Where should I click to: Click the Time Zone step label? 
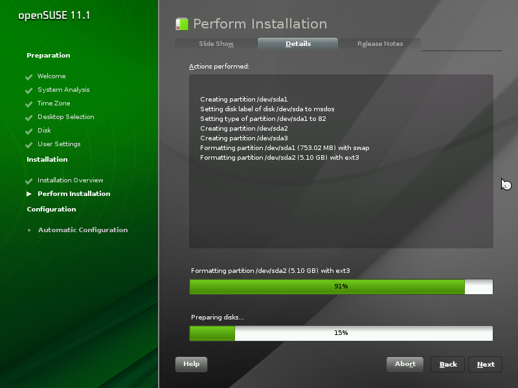(x=54, y=103)
